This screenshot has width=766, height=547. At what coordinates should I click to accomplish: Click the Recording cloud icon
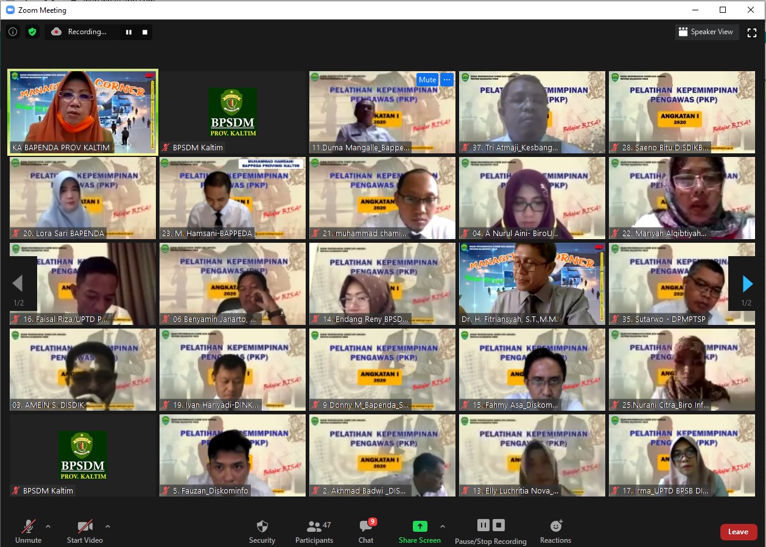57,32
